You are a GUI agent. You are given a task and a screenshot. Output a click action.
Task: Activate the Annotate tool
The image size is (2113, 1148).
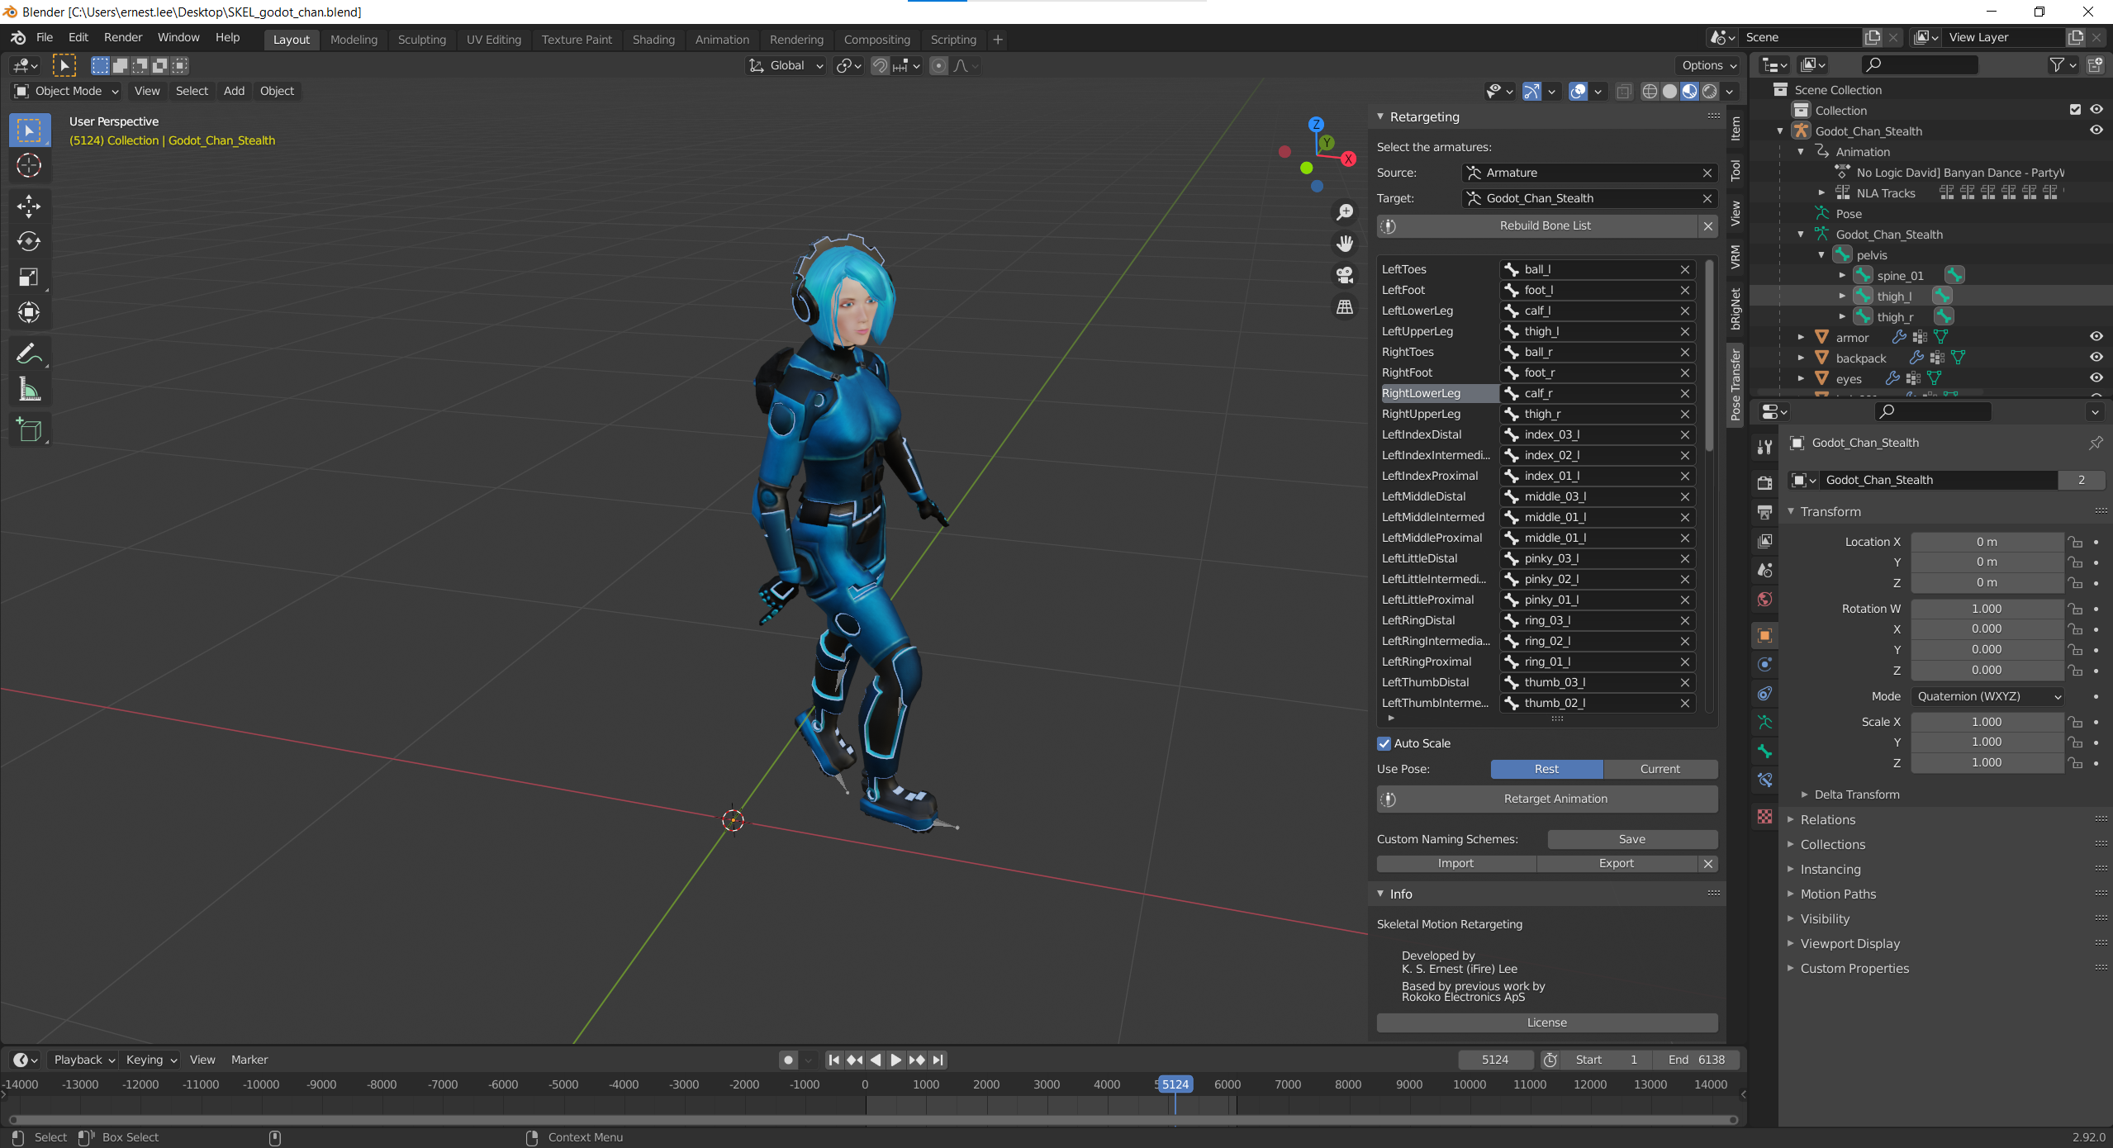[x=29, y=353]
